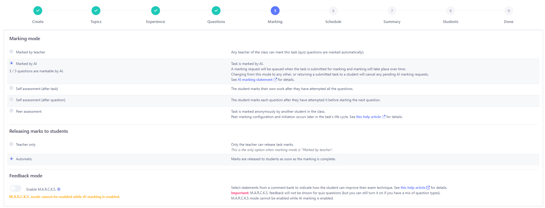545x208 pixels.
Task: Click the Schedule step number 6 circle
Action: pos(333,11)
